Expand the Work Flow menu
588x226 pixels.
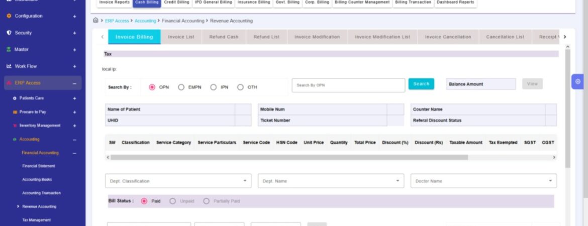(x=74, y=66)
